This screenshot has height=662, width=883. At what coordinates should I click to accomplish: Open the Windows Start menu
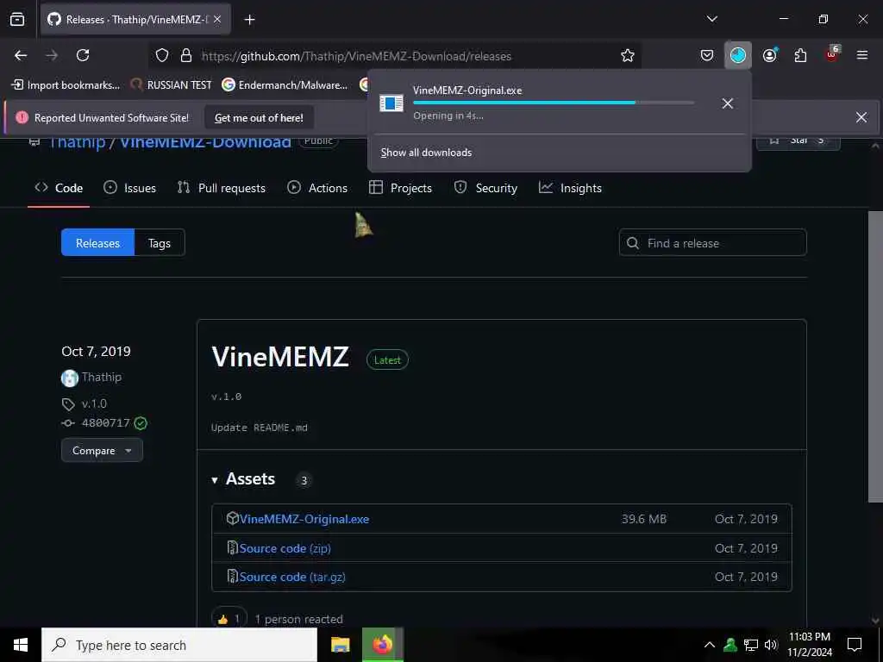[21, 645]
